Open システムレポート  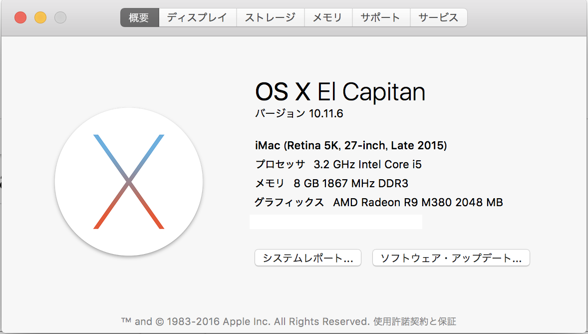pos(308,258)
